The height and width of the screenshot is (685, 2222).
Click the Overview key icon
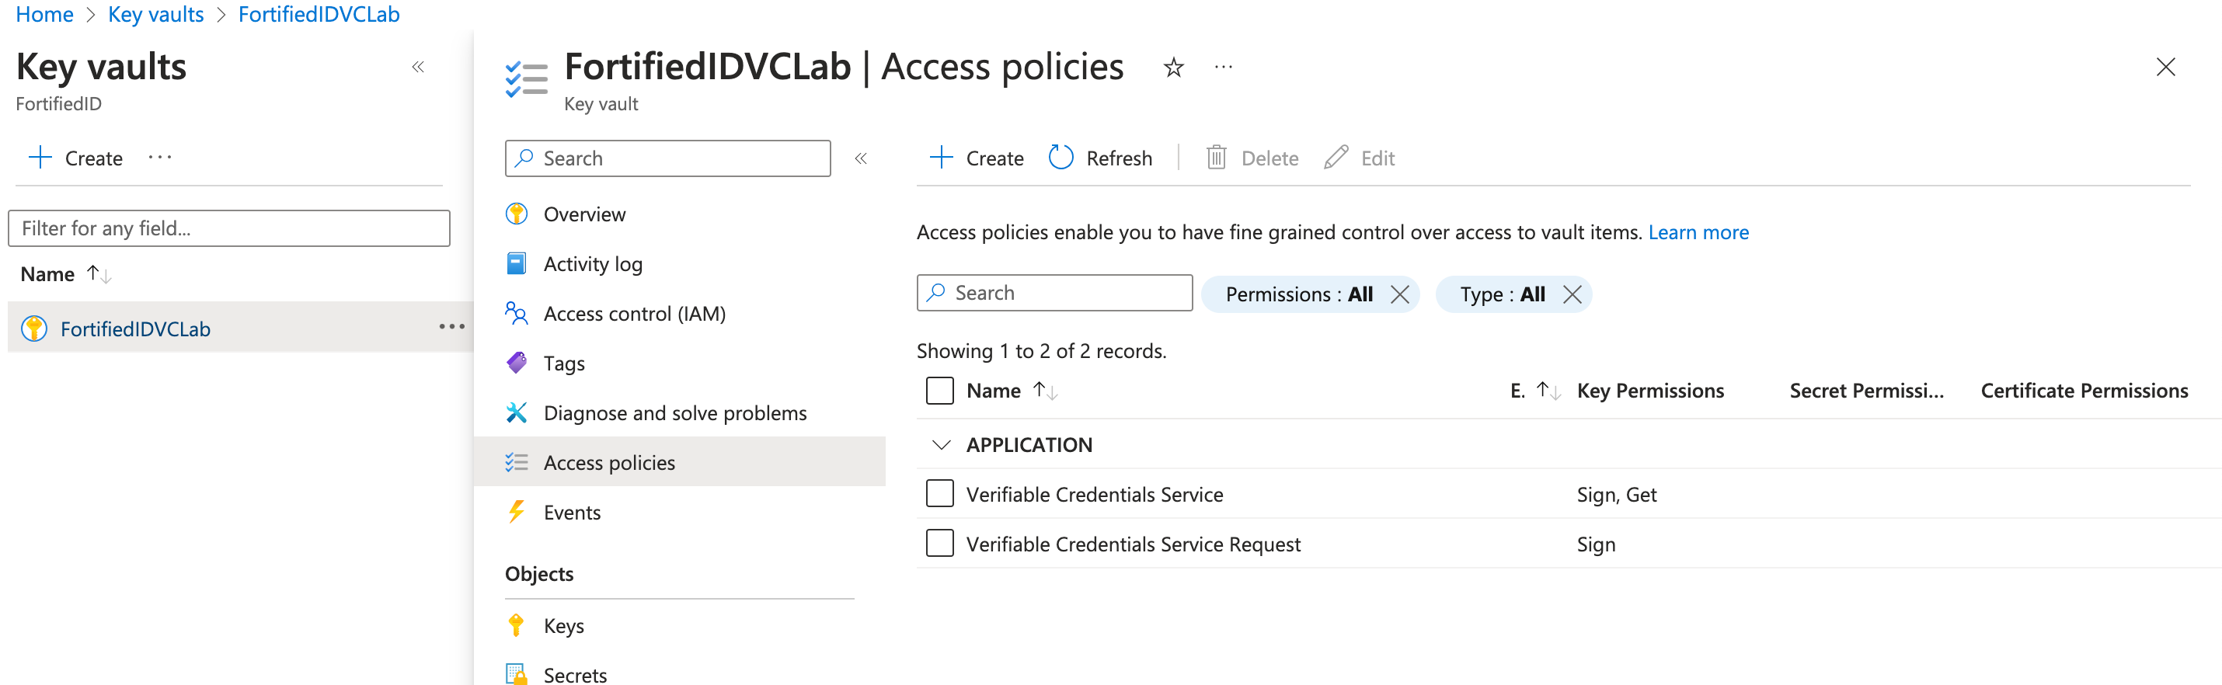(517, 214)
